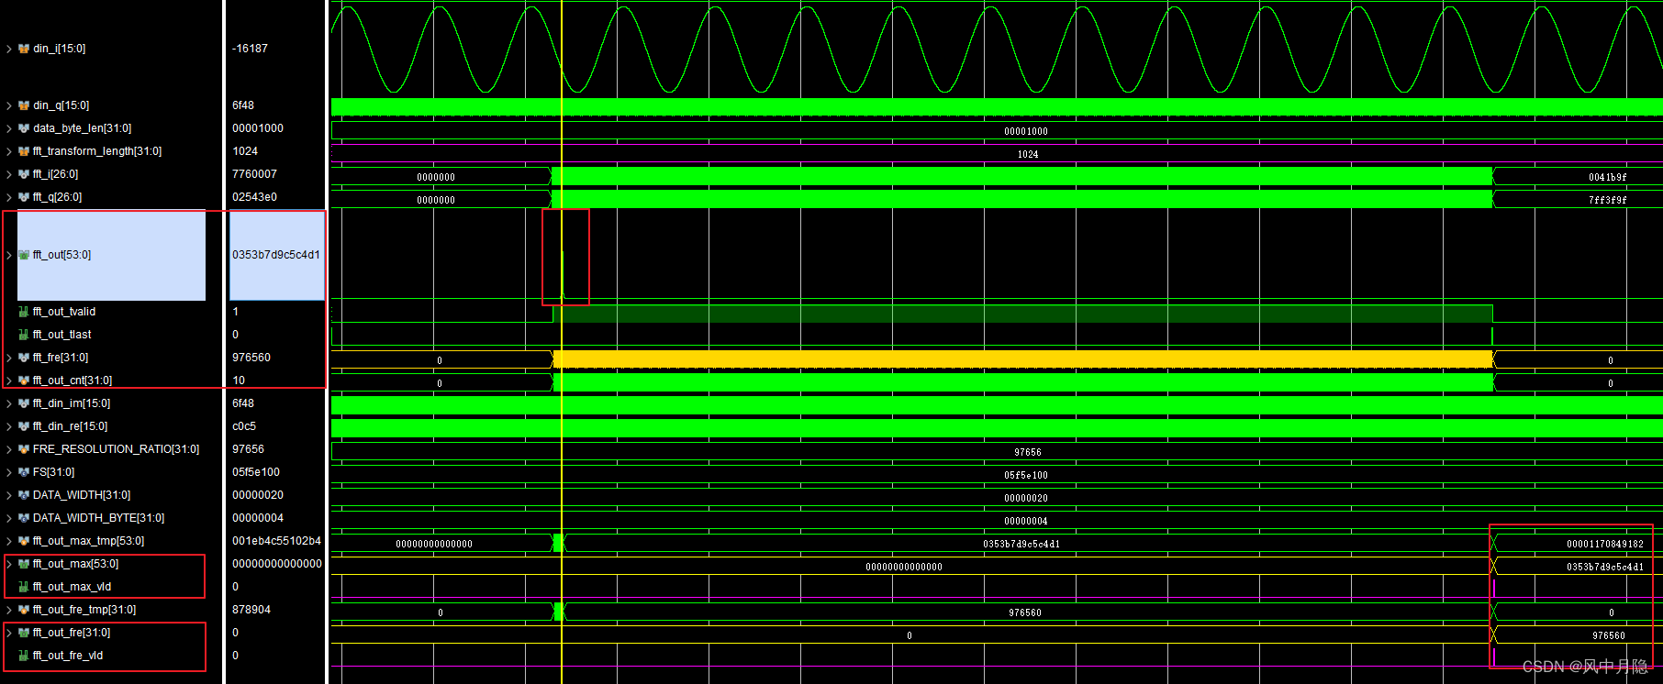Select the fft_out_tvalid signal name
This screenshot has height=684, width=1663.
(64, 312)
